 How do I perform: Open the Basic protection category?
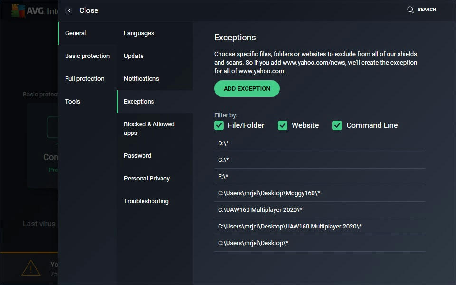click(x=87, y=56)
